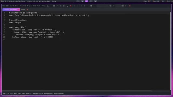Open the Build menu
173x97 pixels.
[x=34, y=6]
